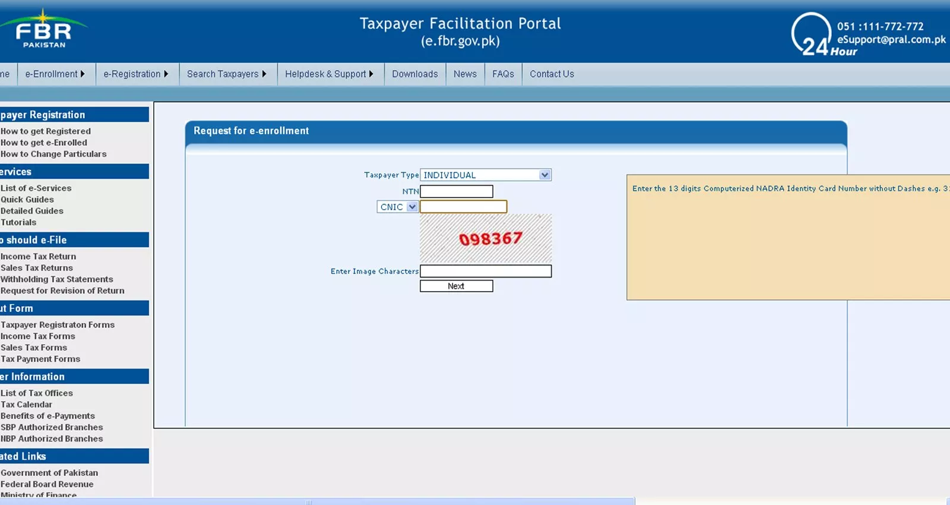Open How to get Registered link
The image size is (950, 505).
coord(46,131)
